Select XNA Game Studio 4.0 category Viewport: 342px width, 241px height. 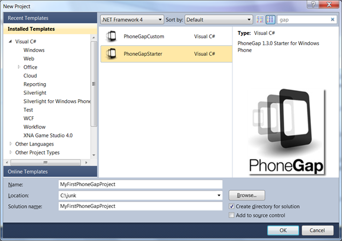click(48, 135)
